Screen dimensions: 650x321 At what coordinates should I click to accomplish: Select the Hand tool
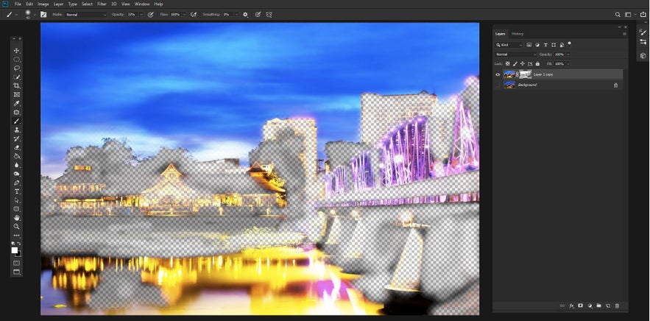click(x=17, y=218)
